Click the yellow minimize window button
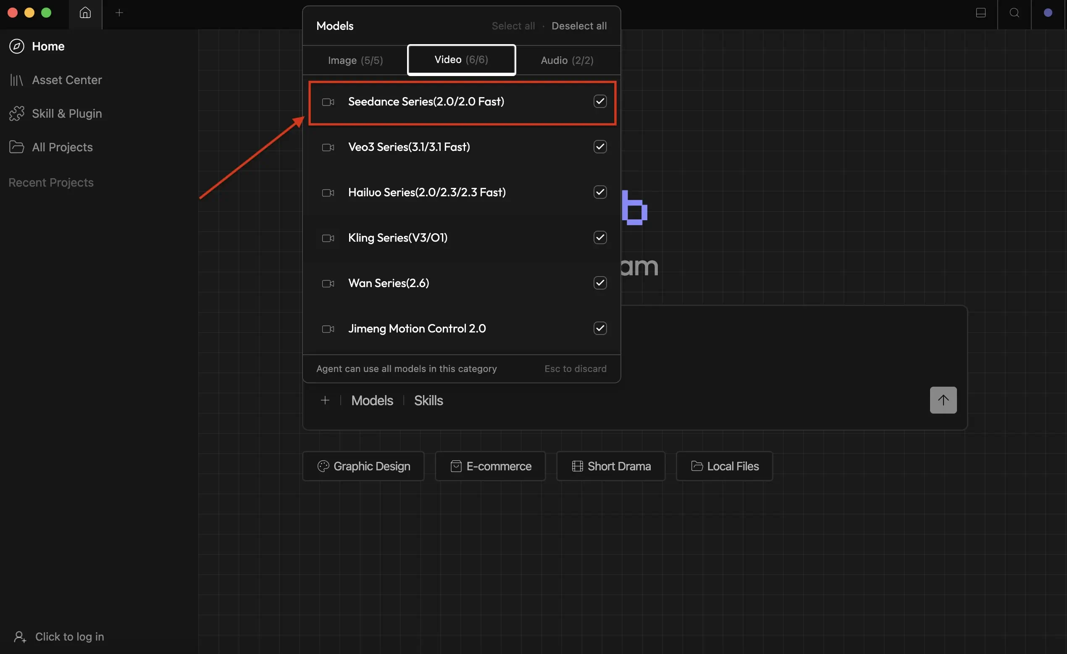 click(29, 13)
